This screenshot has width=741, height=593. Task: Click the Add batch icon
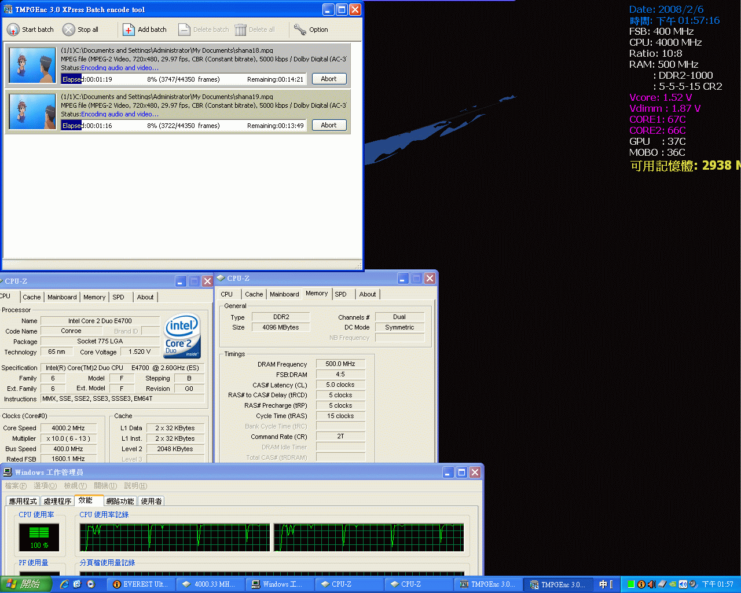(x=129, y=30)
